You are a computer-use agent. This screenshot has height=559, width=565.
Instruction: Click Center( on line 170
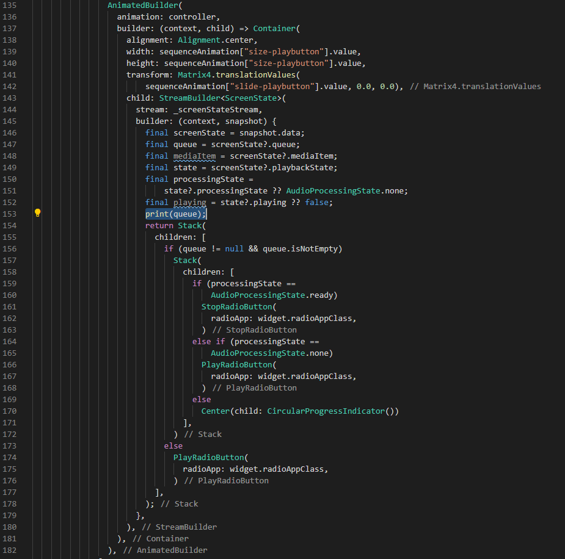coord(217,411)
